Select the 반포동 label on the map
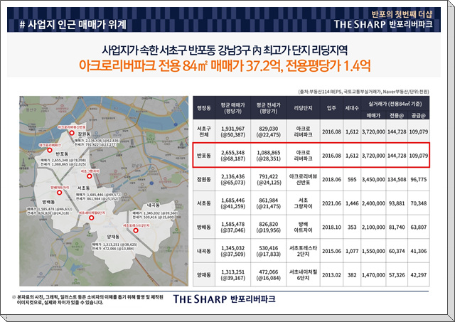The width and height of the screenshot is (455, 322). tap(62, 154)
